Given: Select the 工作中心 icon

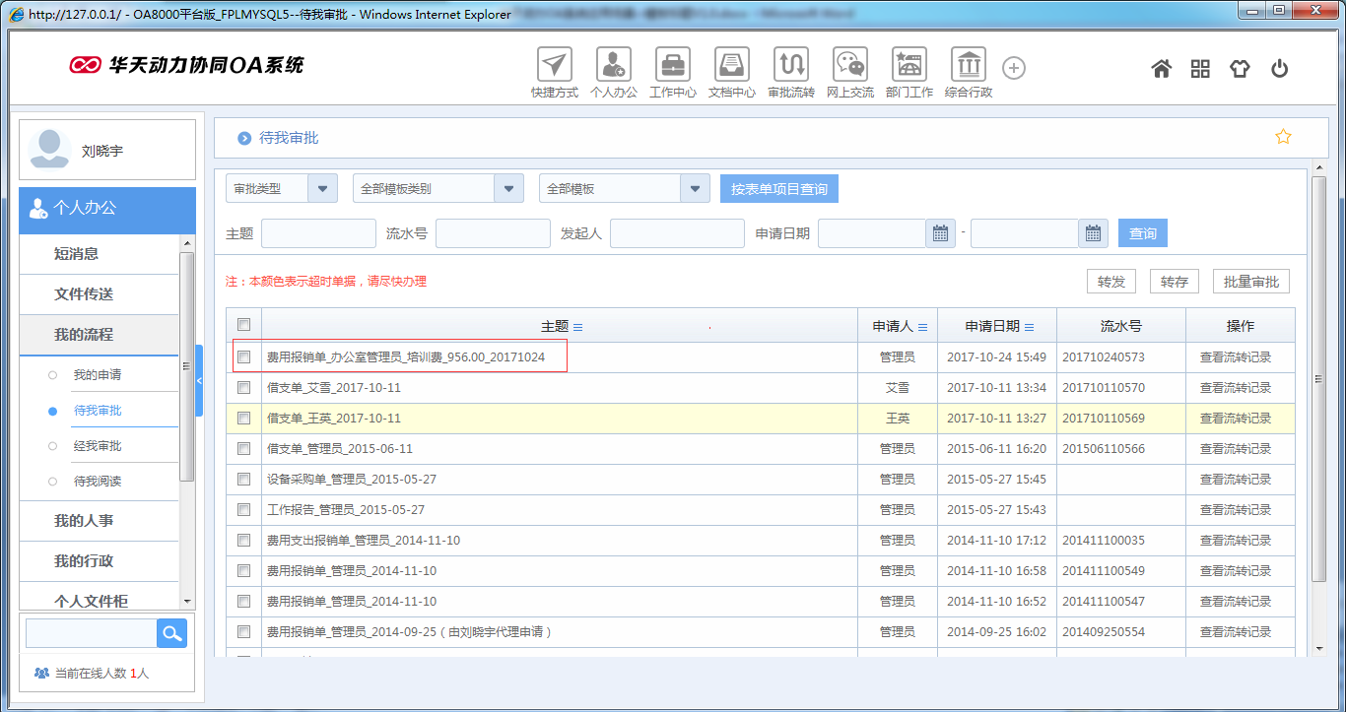Looking at the screenshot, I should pyautogui.click(x=673, y=66).
